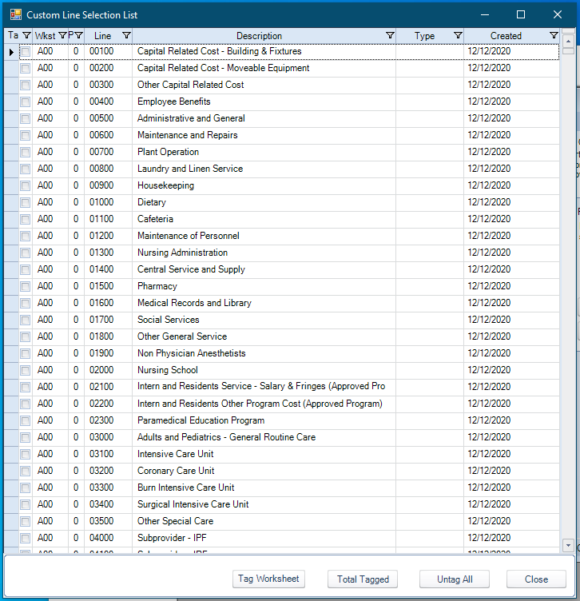Select 'Coronary Care Unit' cell
The width and height of the screenshot is (580, 601).
[264, 471]
